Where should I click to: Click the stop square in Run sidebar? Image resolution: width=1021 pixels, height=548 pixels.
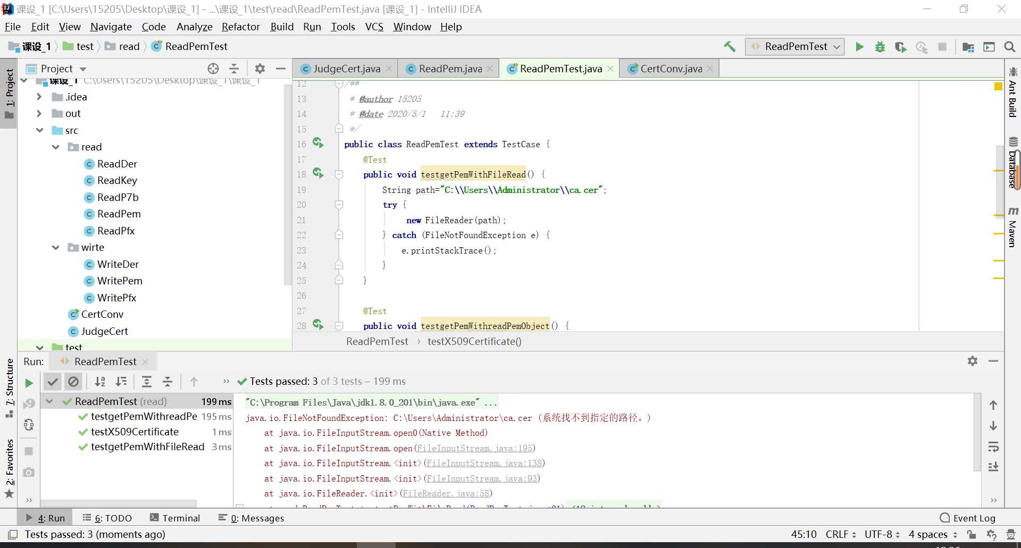click(29, 451)
